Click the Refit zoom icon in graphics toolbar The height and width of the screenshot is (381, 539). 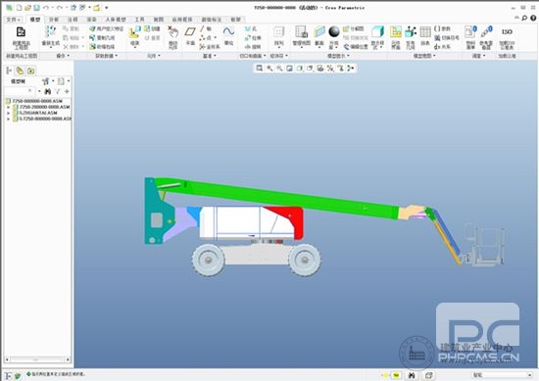click(260, 68)
